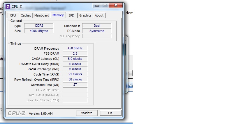Click the CPU-Z title bar text
This screenshot has height=124, width=232.
pyautogui.click(x=17, y=7)
